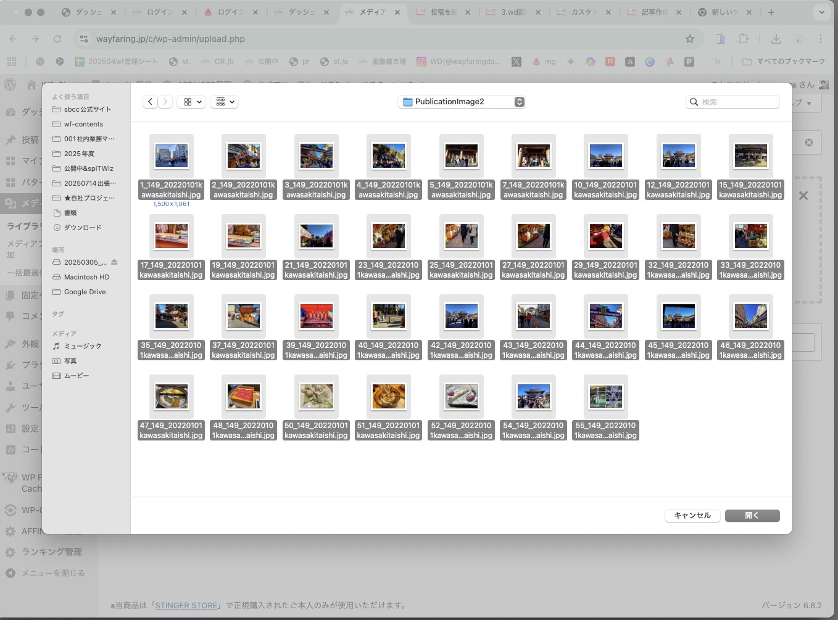Screen dimensions: 838x620
Task: Eject the 20250305_ volume in sidebar
Action: click(x=114, y=262)
